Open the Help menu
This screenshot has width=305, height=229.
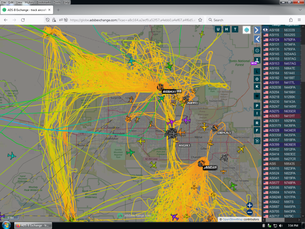[x=66, y=2]
